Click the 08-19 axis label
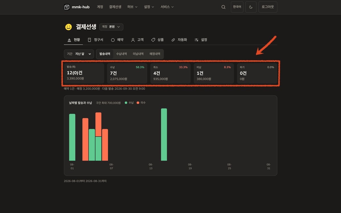 coord(190,166)
